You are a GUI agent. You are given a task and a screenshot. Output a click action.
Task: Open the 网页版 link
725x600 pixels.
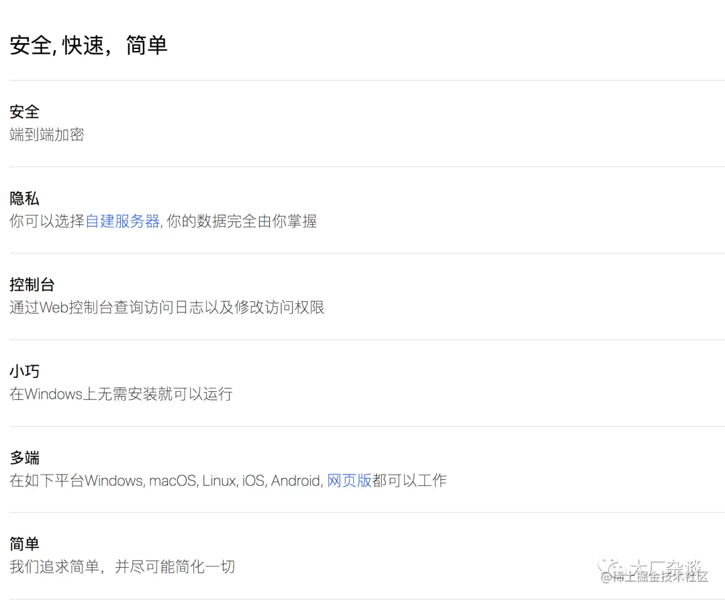point(349,481)
